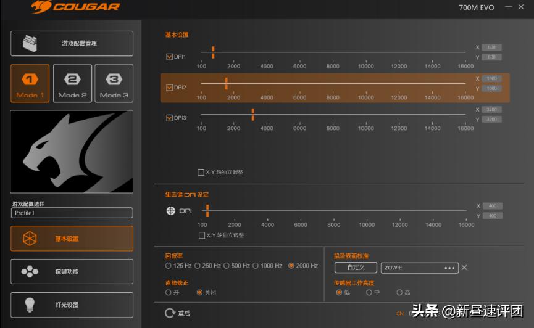The height and width of the screenshot is (328, 534).
Task: Select the Mode 1 hexagon icon
Action: coord(30,80)
